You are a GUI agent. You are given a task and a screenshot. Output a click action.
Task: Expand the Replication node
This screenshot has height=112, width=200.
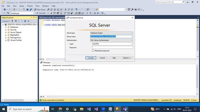point(6,35)
